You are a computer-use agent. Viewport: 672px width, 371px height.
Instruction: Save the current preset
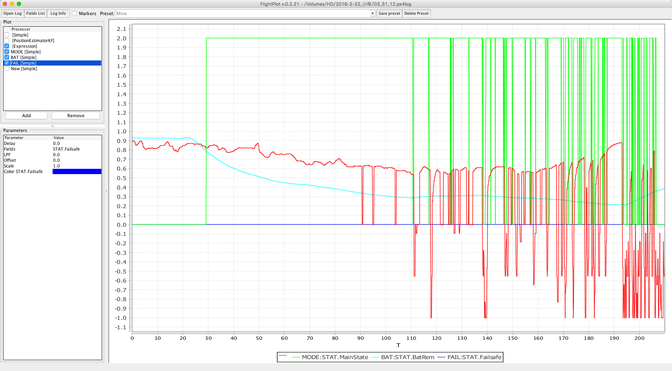click(389, 13)
